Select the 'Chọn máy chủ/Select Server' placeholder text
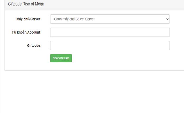184x113 pixels. click(74, 19)
